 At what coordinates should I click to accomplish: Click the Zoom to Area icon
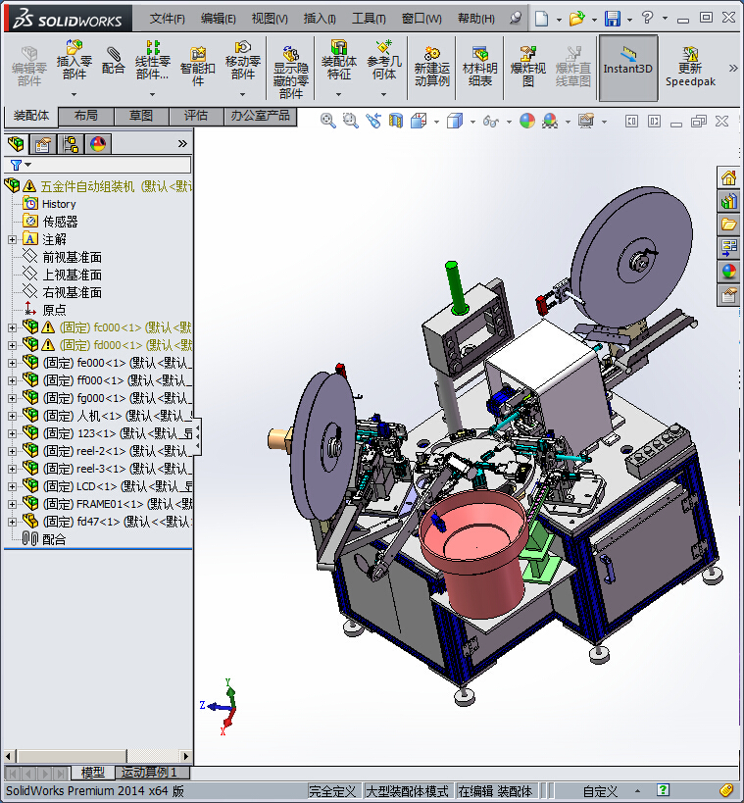(350, 121)
